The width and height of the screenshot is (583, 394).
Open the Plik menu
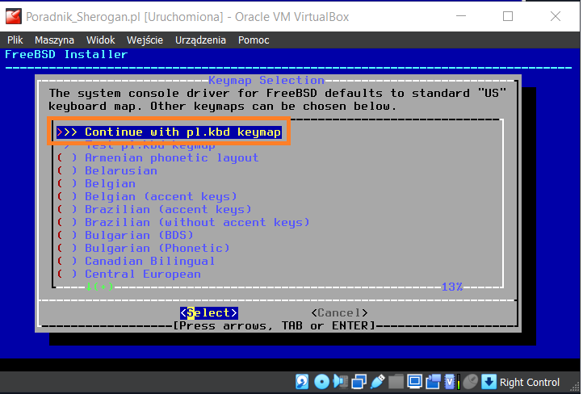tap(15, 40)
